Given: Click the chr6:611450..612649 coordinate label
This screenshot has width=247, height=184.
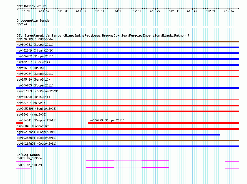Looking at the screenshot, I should 32,6.
